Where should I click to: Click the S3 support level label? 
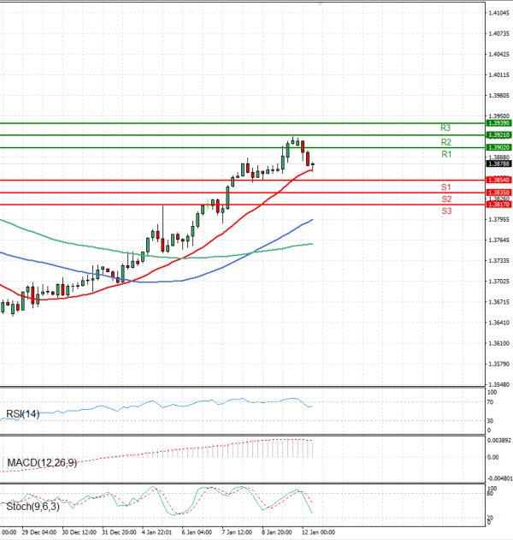point(445,211)
